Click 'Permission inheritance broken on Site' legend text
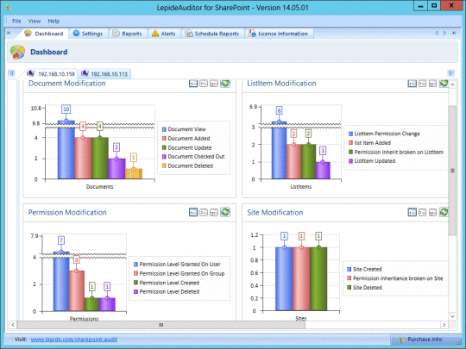 pos(398,278)
